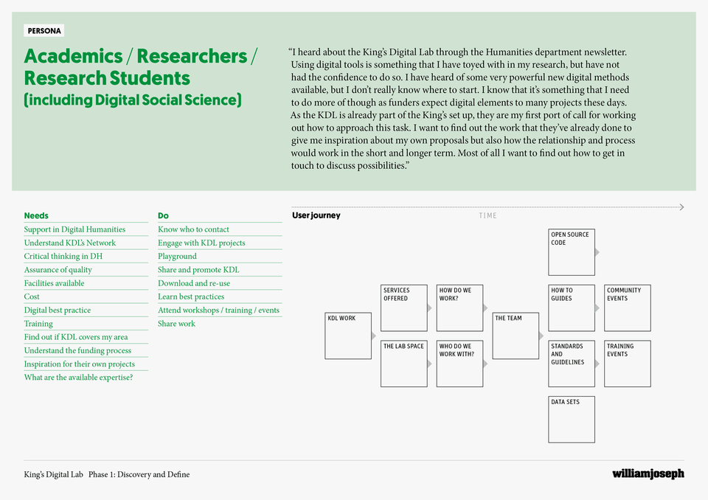Click the 'Do' column heading
708x500 pixels.
coord(163,215)
